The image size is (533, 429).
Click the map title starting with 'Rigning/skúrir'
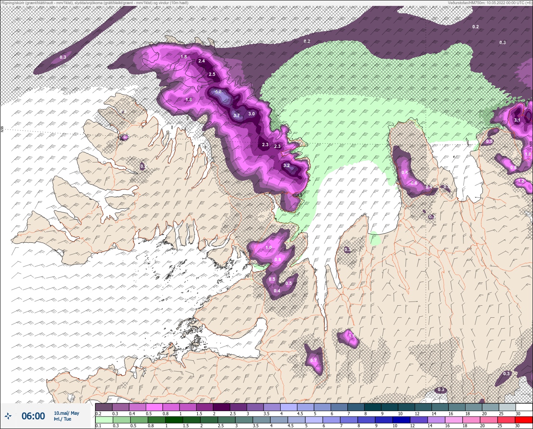(x=94, y=3)
